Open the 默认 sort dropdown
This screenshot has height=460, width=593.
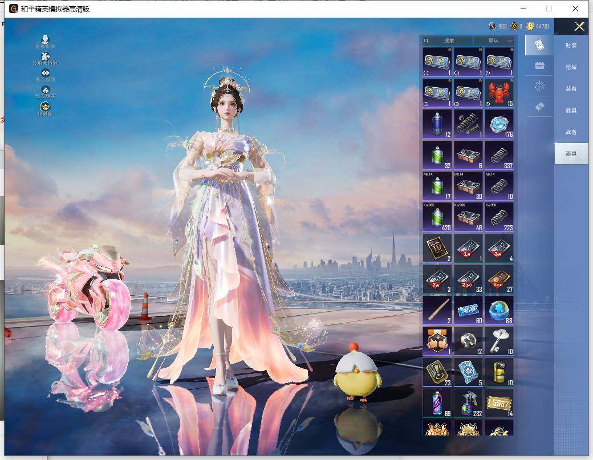tap(494, 41)
